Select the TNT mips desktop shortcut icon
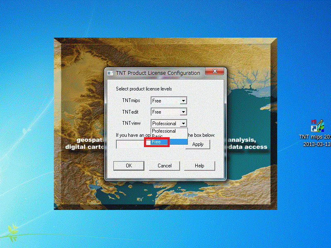 317,126
